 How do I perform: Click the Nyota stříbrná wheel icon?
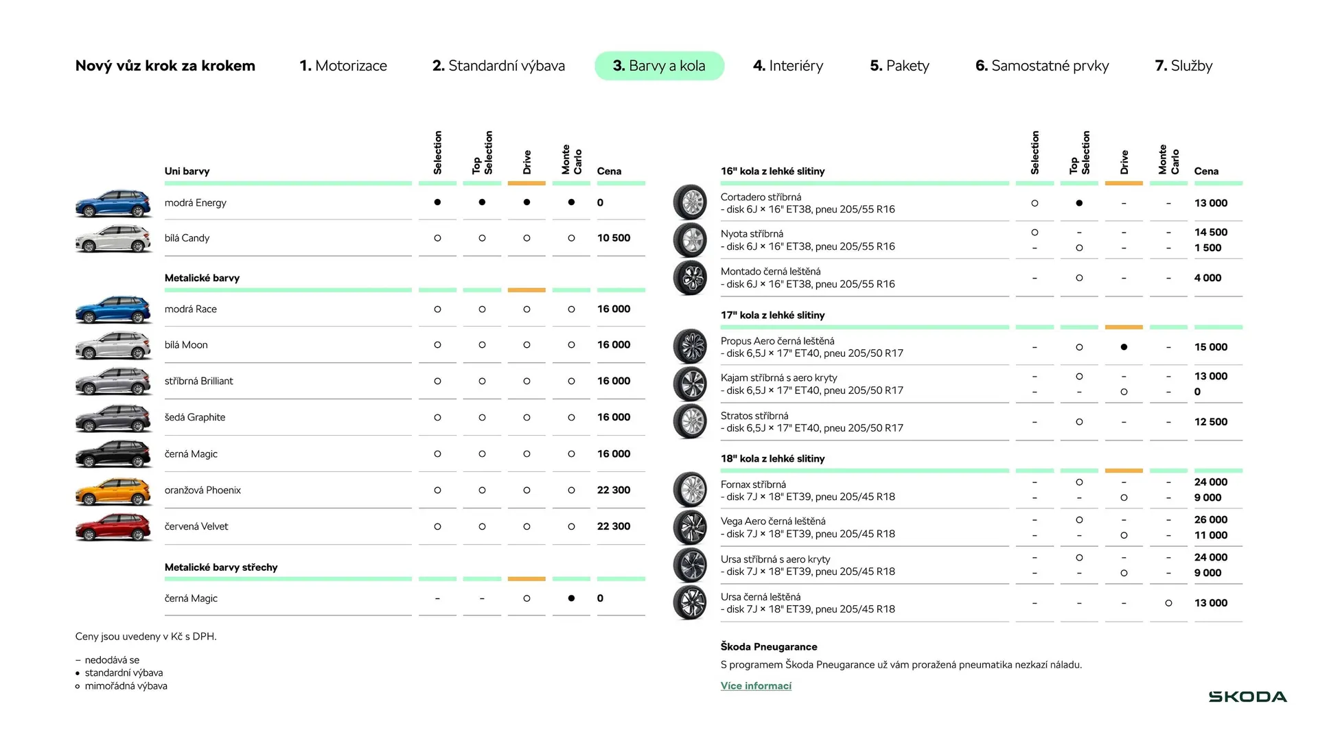coord(690,240)
